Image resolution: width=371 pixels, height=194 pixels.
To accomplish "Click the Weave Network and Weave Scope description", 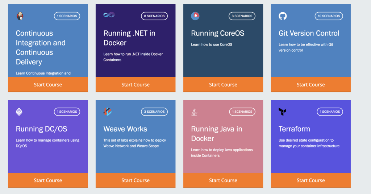I will click(135, 143).
